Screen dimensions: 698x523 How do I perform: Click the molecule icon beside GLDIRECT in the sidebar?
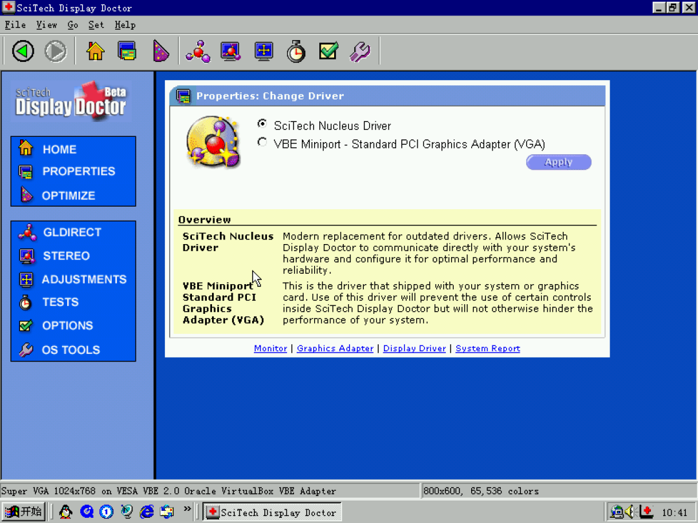pyautogui.click(x=27, y=232)
